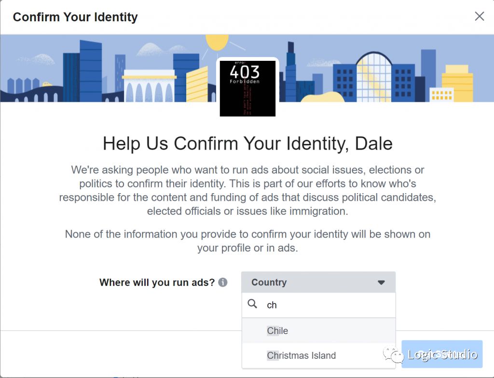Click the info icon beside run ads question
The image size is (494, 378).
coord(223,282)
